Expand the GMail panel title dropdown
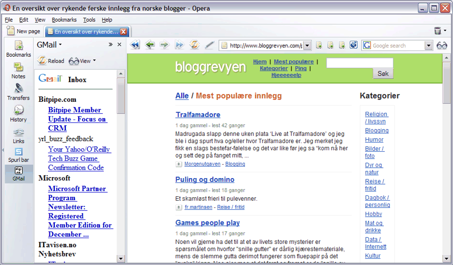Screen dimensions: 453x265 coord(61,45)
